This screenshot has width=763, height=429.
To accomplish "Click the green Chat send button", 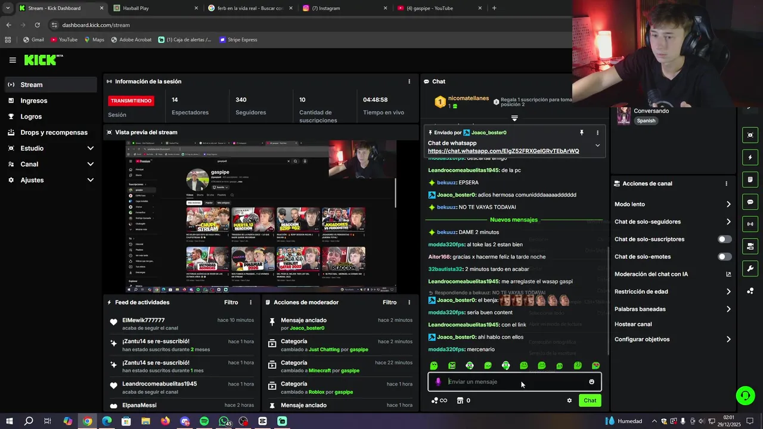I will [x=590, y=400].
